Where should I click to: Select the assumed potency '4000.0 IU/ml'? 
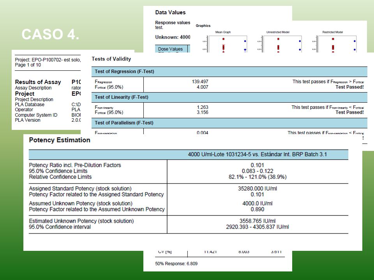258,203
